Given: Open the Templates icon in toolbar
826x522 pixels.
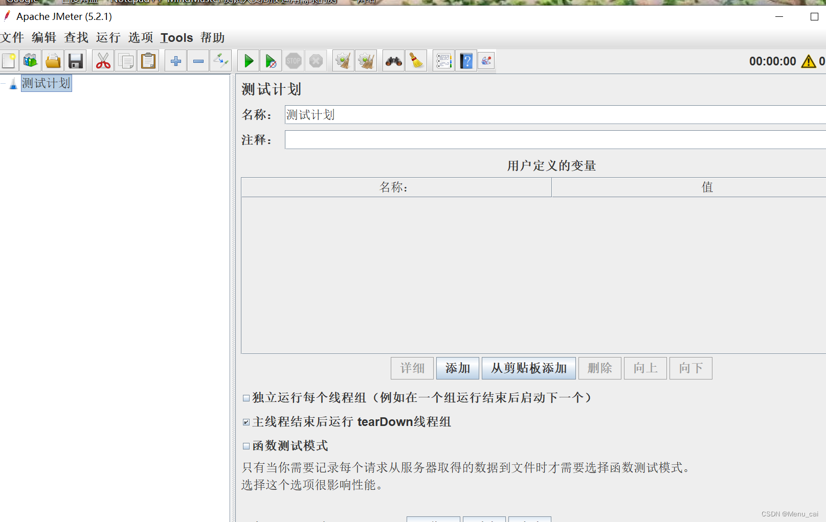Looking at the screenshot, I should pyautogui.click(x=31, y=61).
